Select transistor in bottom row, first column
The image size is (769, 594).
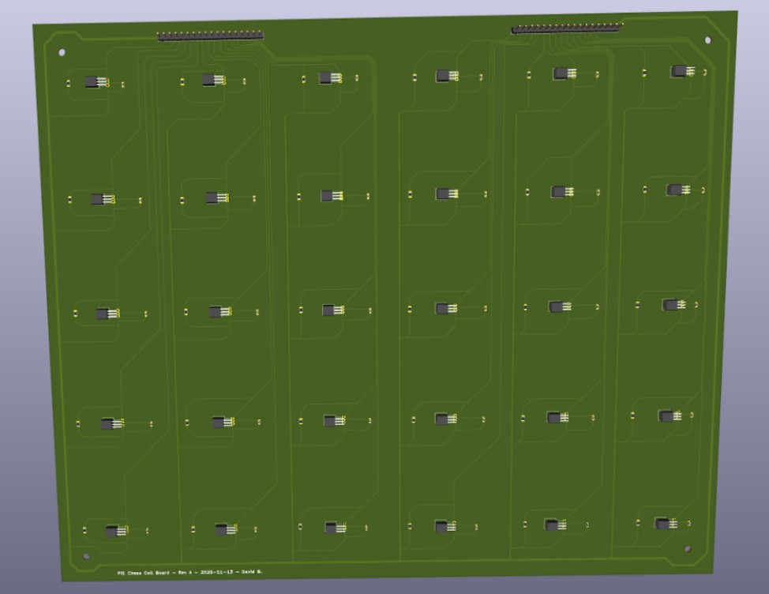[x=115, y=531]
